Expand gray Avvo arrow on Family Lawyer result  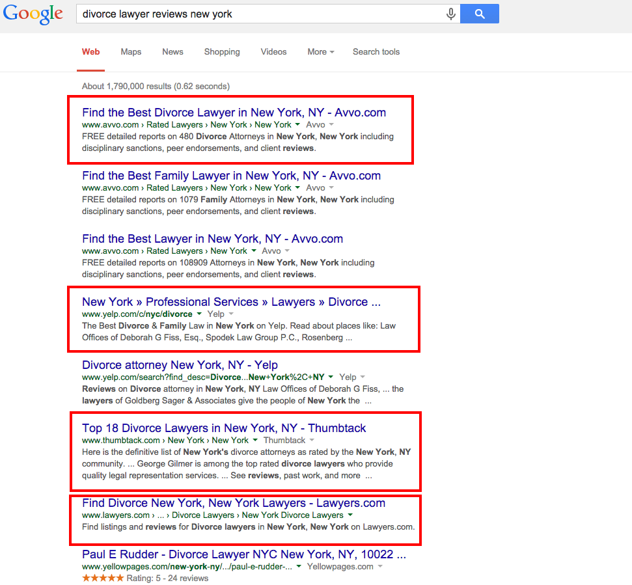click(331, 188)
